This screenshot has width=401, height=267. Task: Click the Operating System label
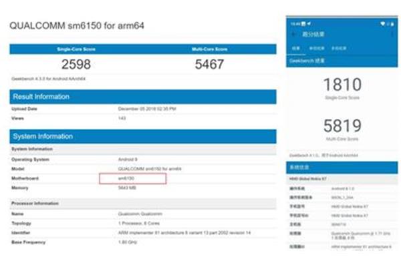click(x=30, y=160)
